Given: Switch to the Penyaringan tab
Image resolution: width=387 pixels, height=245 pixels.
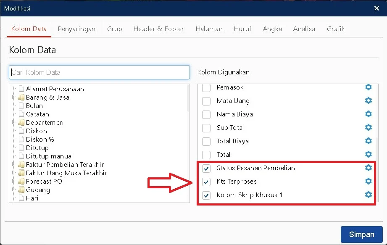Looking at the screenshot, I should click(76, 29).
